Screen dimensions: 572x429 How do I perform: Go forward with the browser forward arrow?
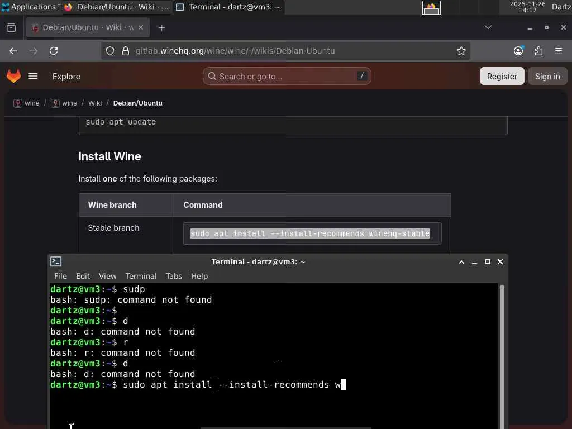(34, 51)
